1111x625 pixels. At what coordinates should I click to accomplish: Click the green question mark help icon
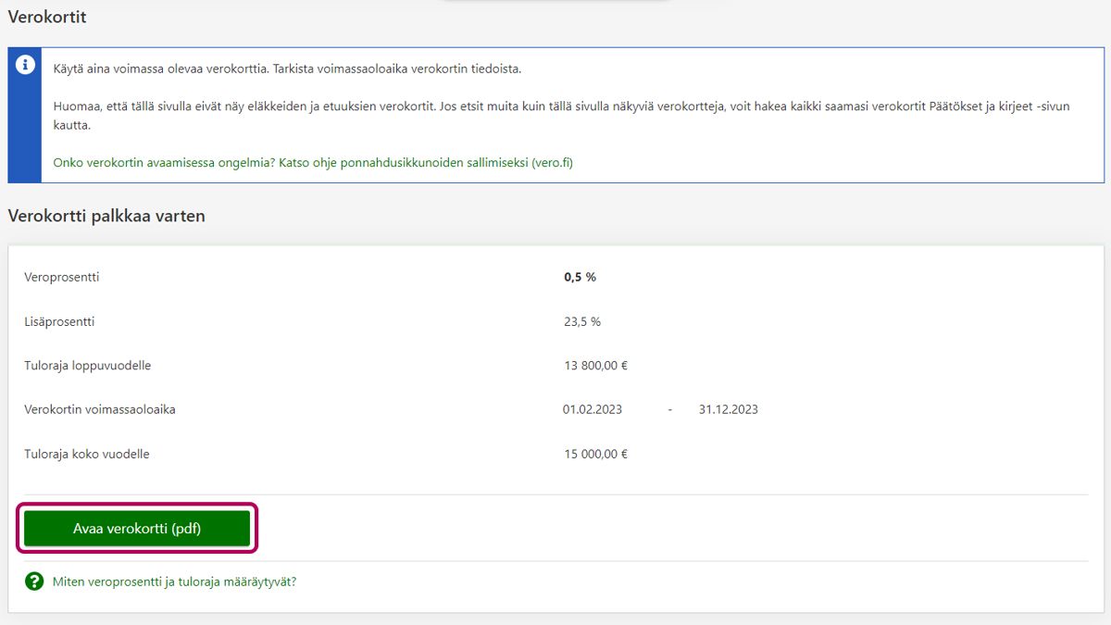click(34, 581)
